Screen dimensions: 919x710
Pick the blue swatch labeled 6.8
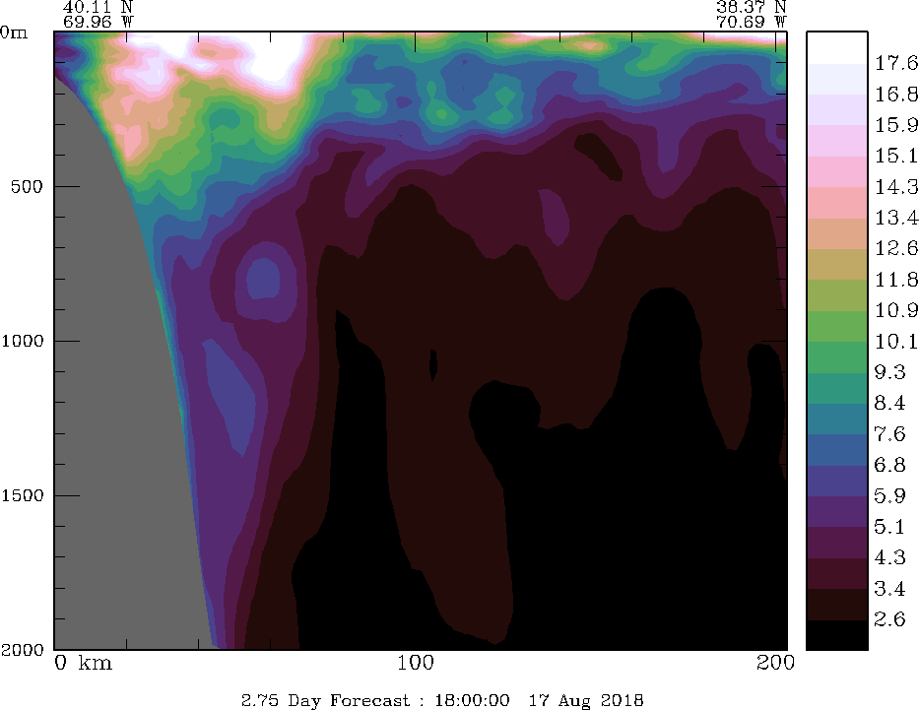point(837,450)
